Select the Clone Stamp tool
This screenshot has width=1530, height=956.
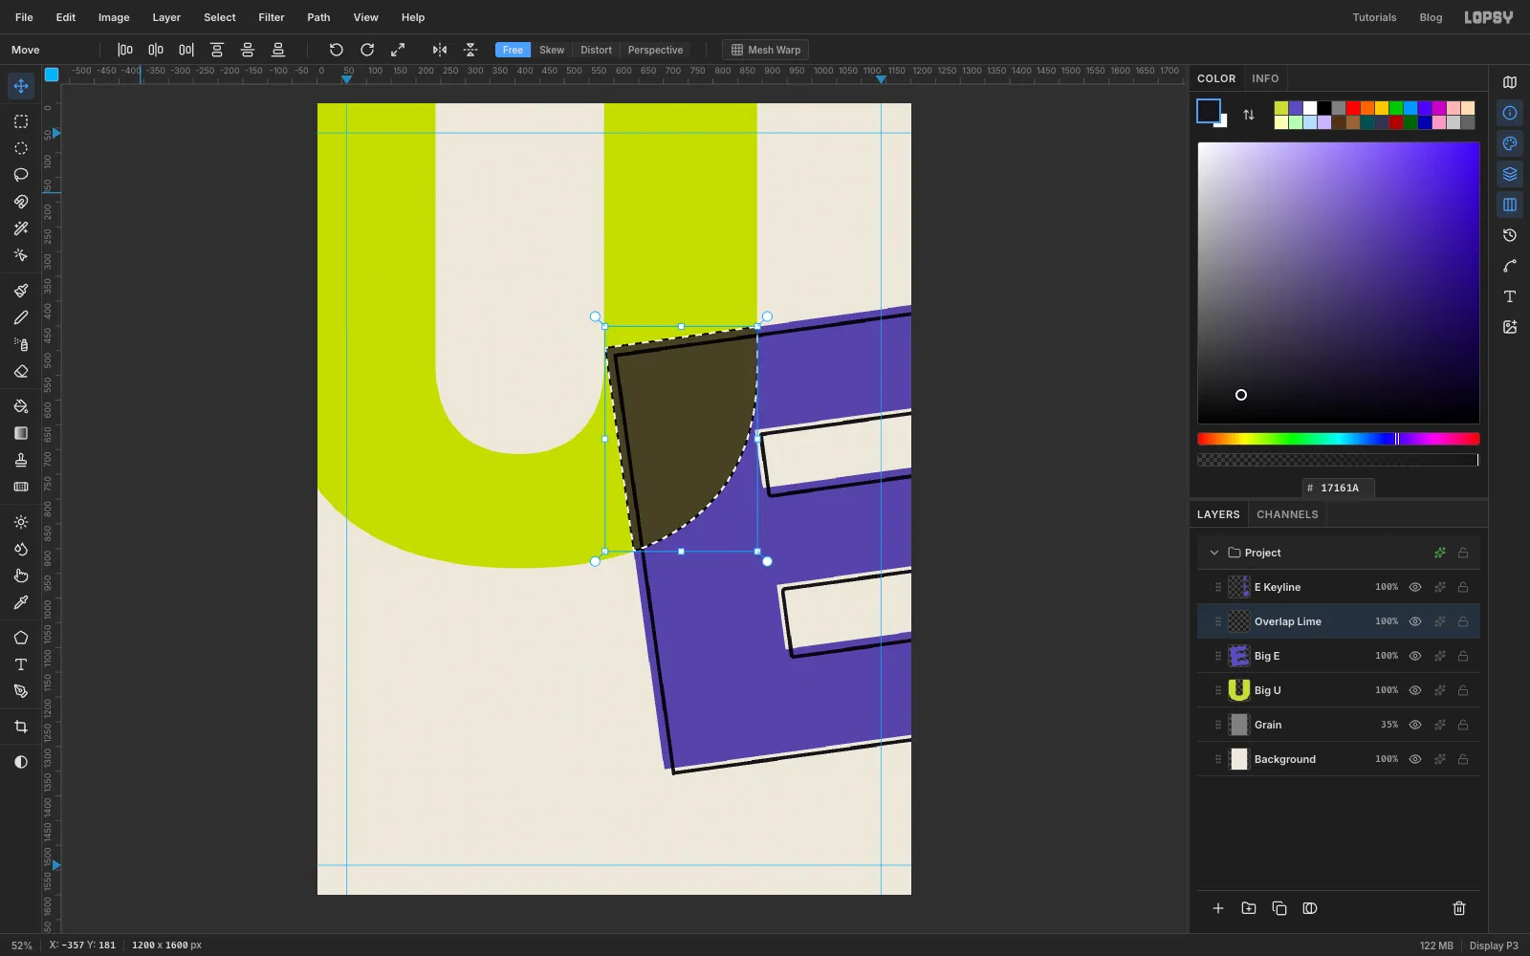21,460
